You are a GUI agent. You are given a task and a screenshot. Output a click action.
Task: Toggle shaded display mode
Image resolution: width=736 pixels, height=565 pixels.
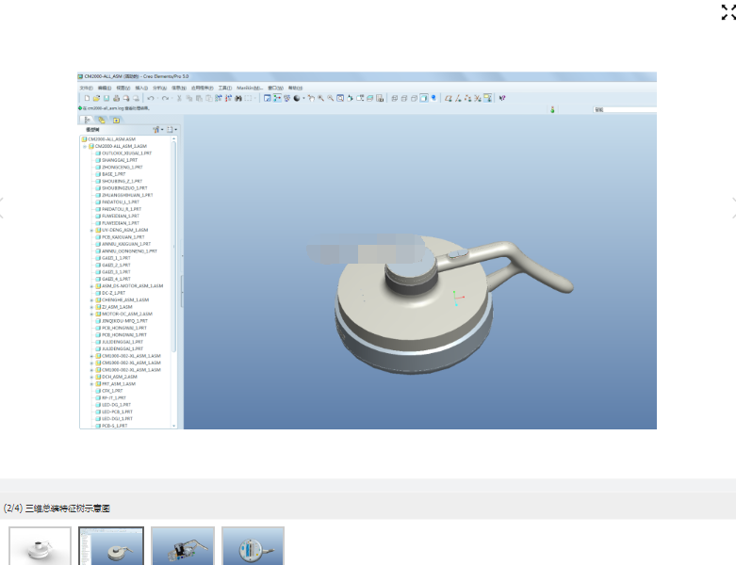point(424,98)
